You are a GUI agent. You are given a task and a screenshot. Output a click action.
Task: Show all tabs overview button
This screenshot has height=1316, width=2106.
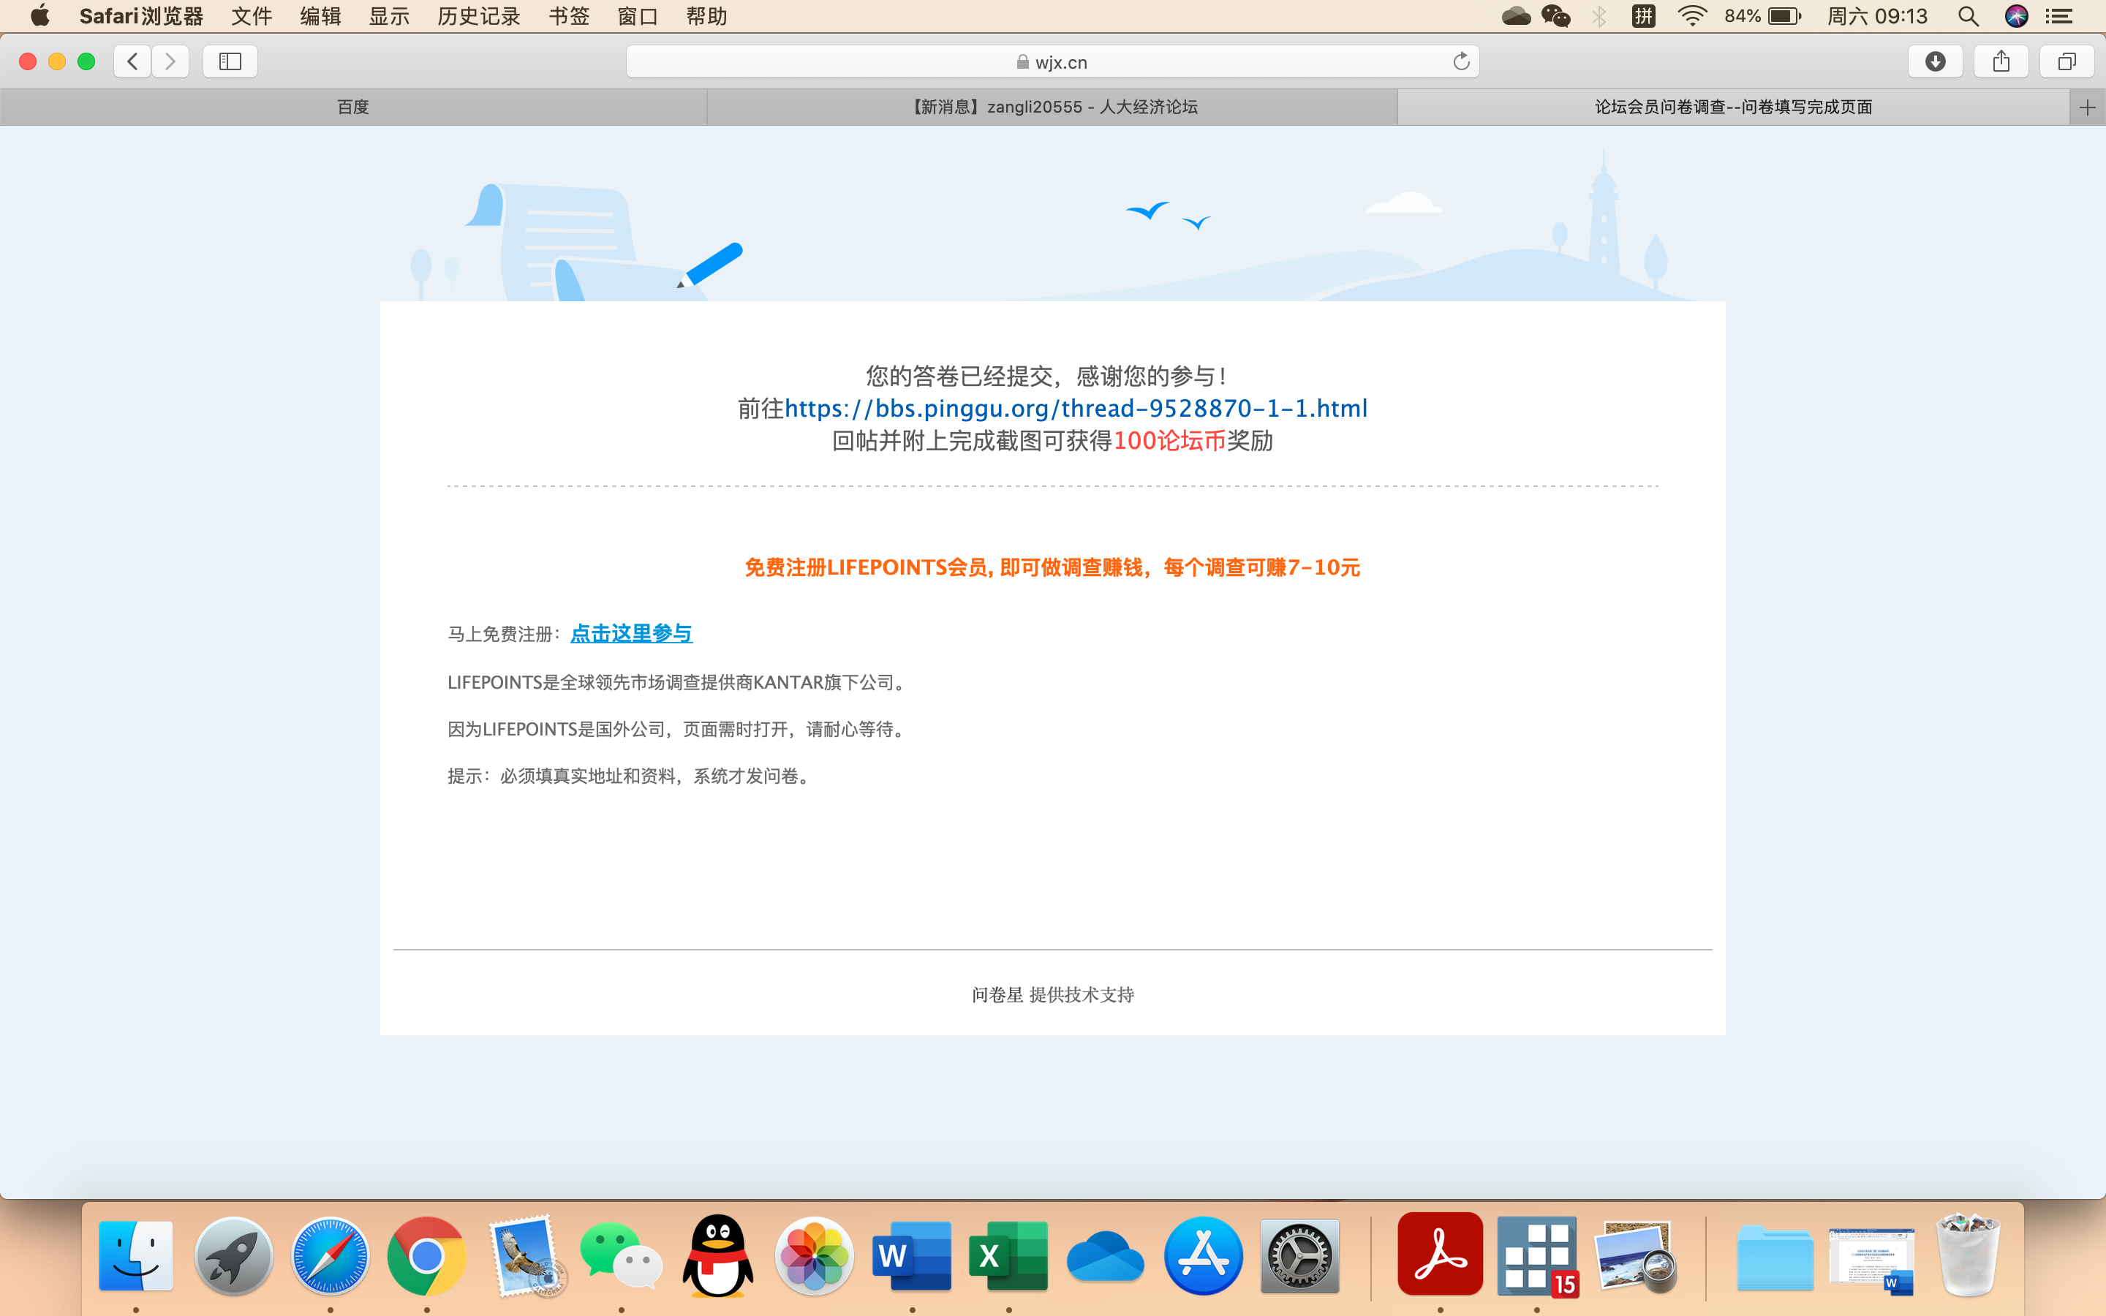(x=2066, y=61)
